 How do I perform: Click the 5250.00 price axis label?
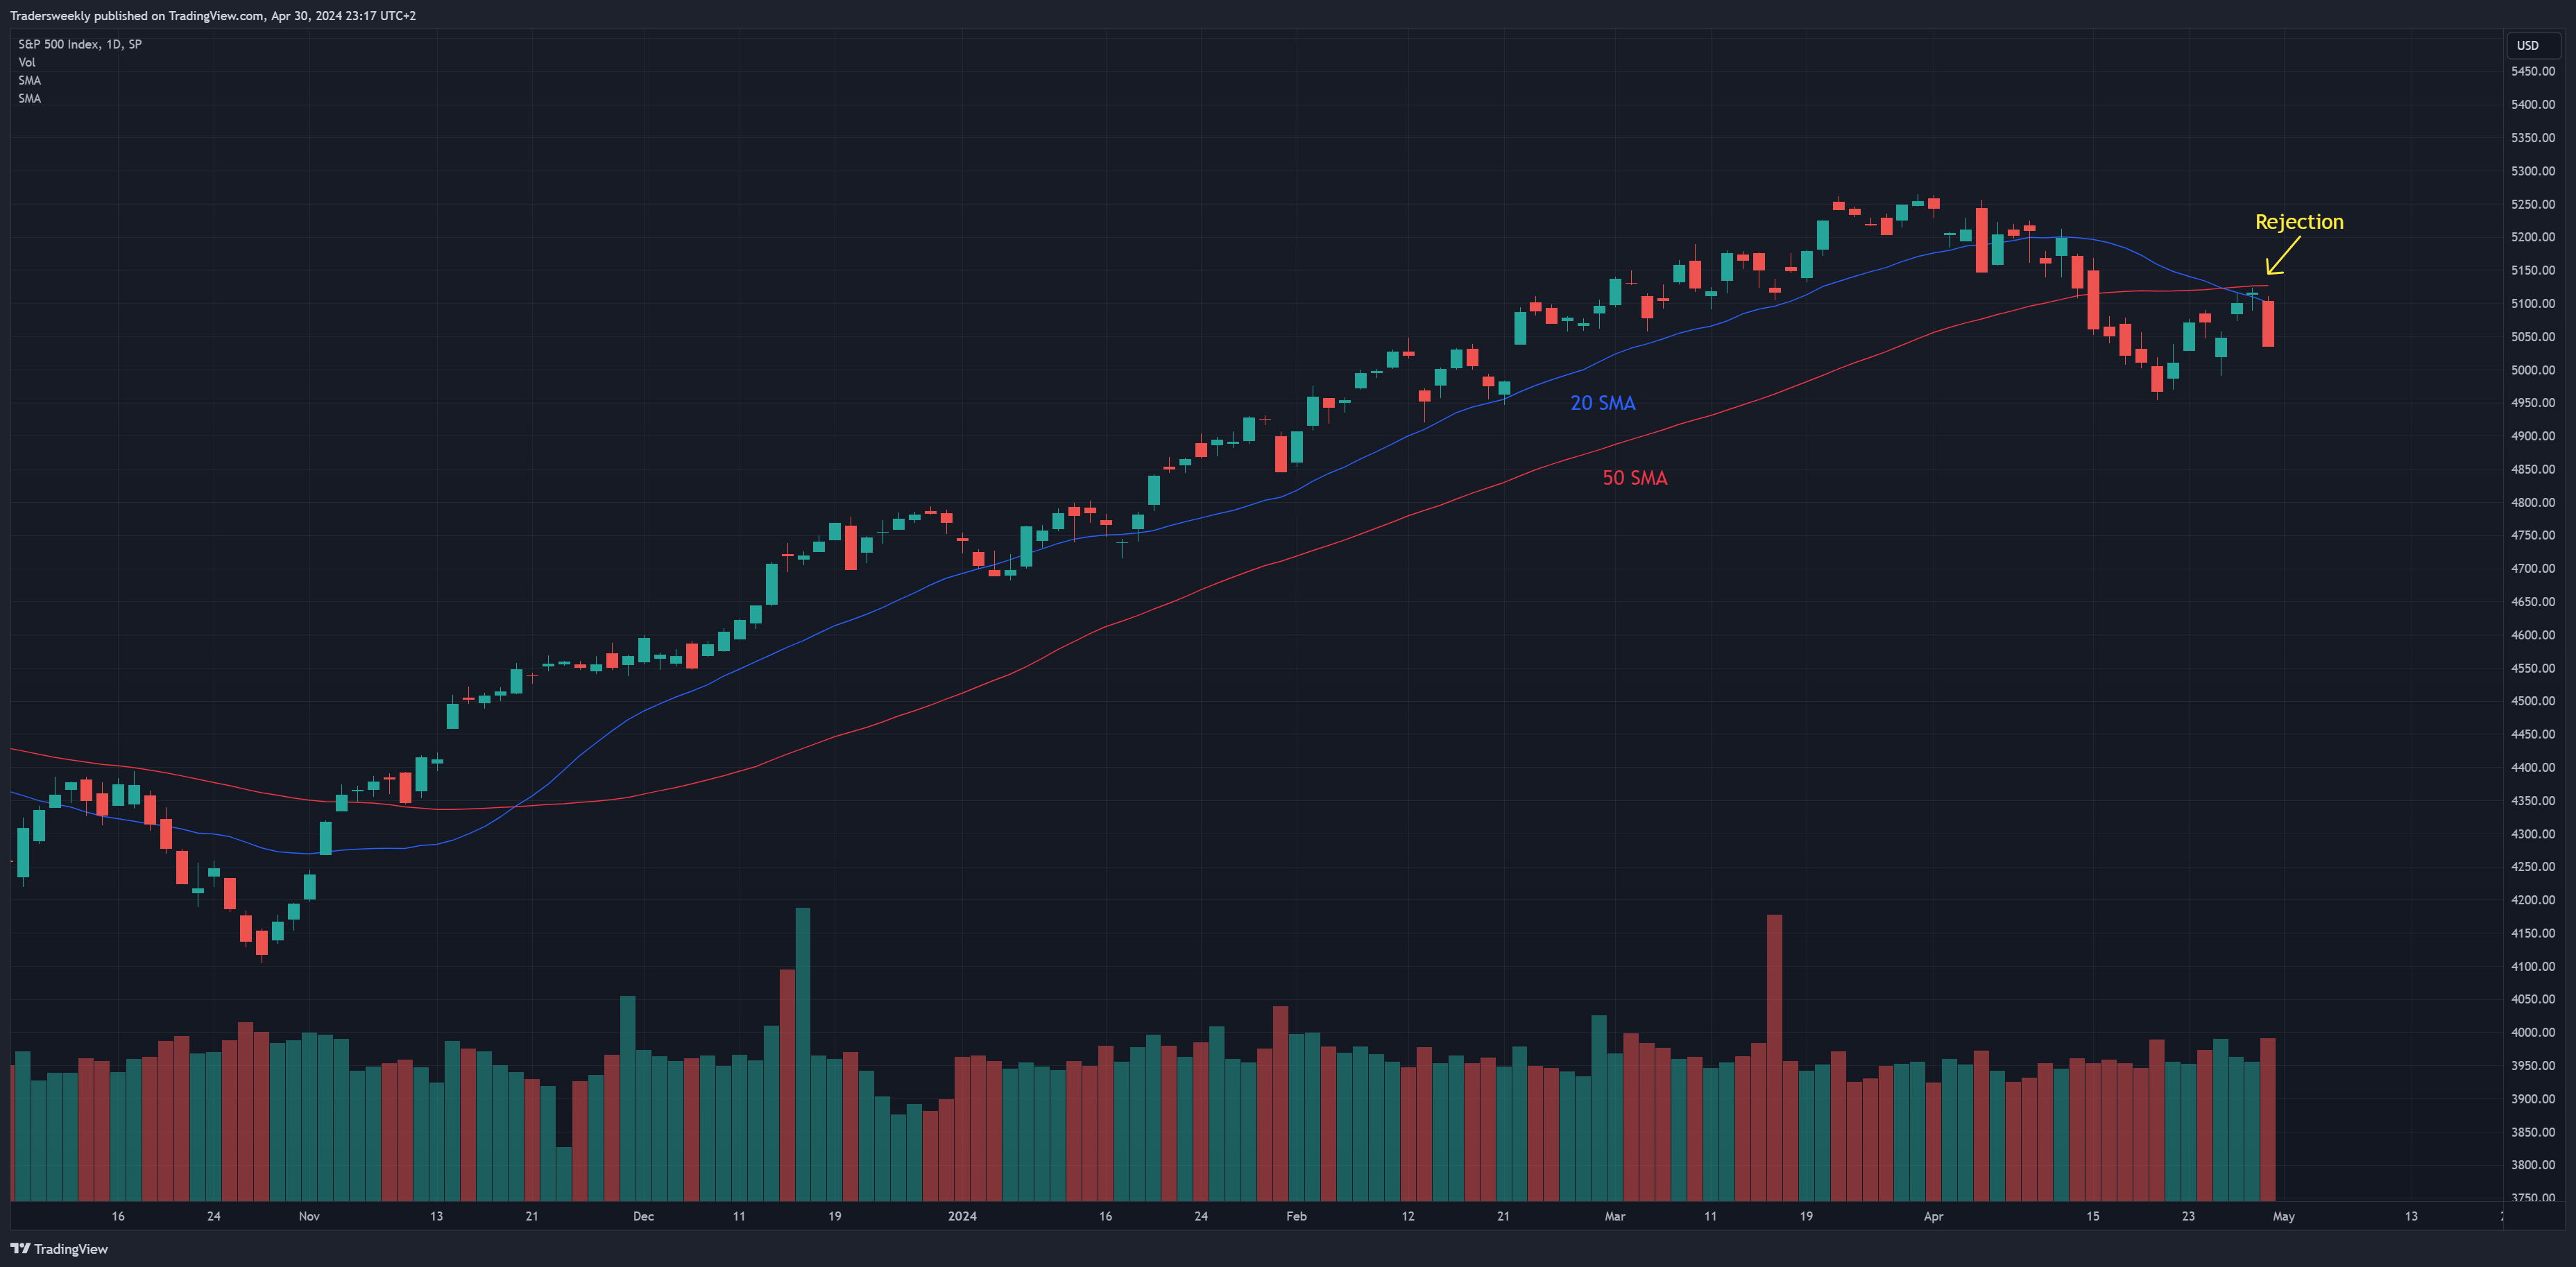pyautogui.click(x=2533, y=204)
